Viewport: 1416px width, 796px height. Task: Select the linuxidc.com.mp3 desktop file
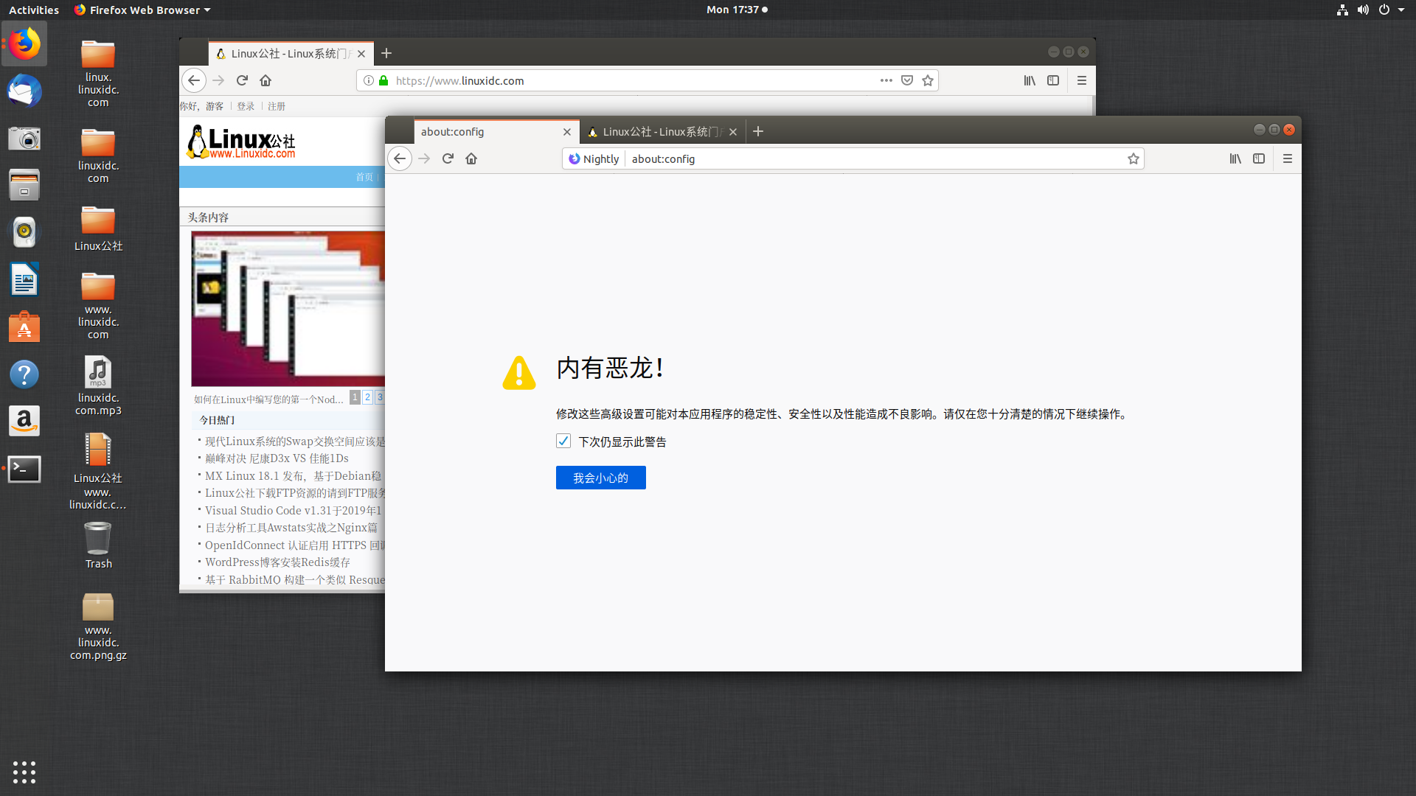(98, 385)
